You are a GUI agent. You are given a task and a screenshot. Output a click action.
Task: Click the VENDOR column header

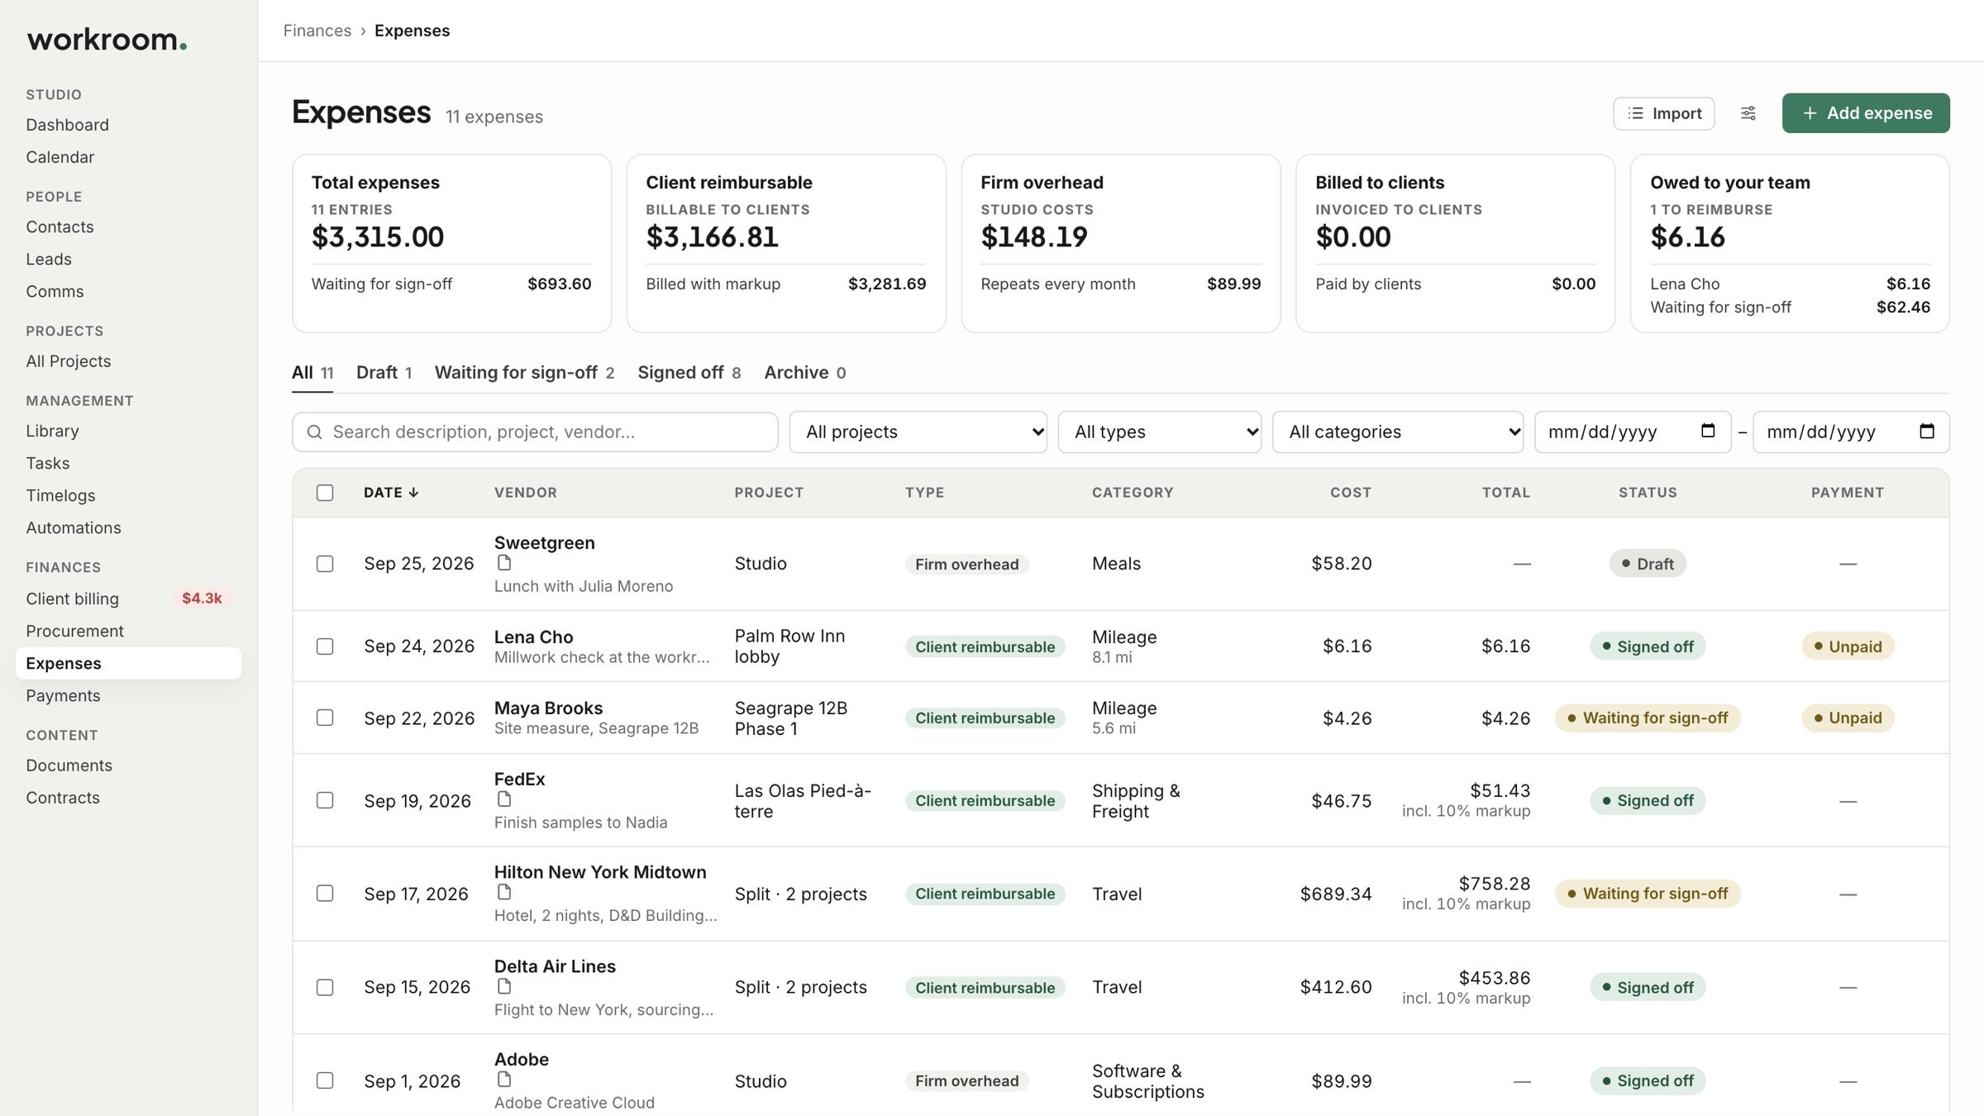(526, 493)
